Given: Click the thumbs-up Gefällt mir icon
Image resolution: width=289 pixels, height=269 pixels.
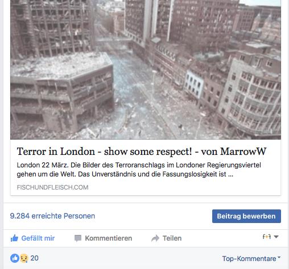Looking at the screenshot, I should pyautogui.click(x=14, y=238).
